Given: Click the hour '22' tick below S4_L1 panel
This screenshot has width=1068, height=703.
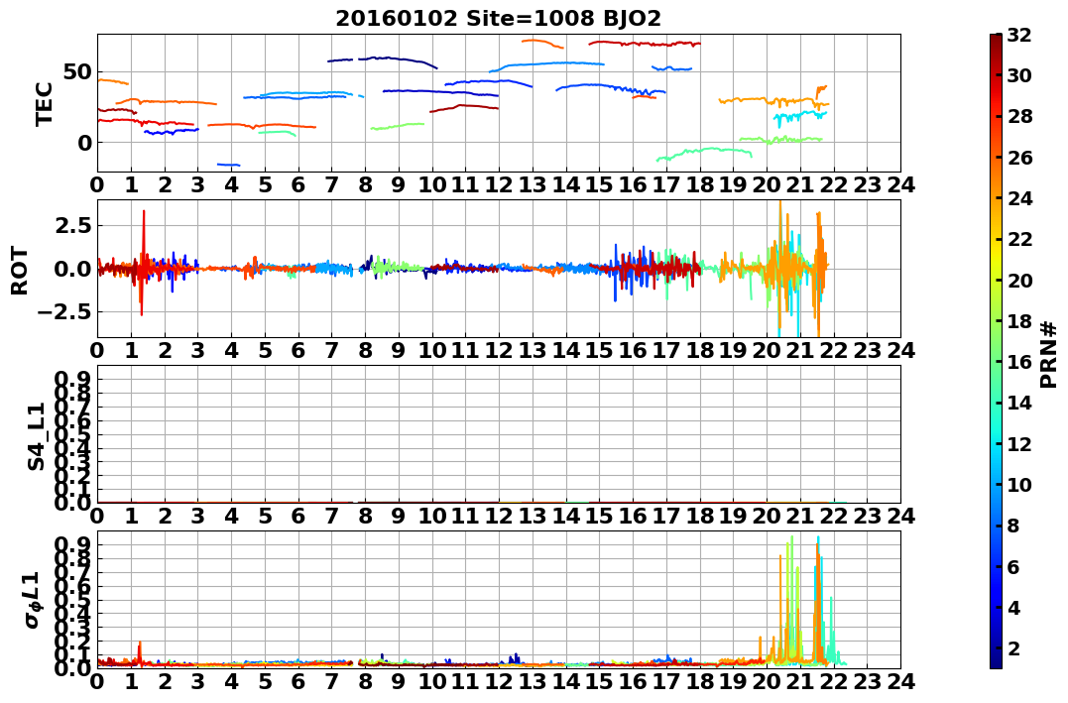Looking at the screenshot, I should click(x=834, y=517).
